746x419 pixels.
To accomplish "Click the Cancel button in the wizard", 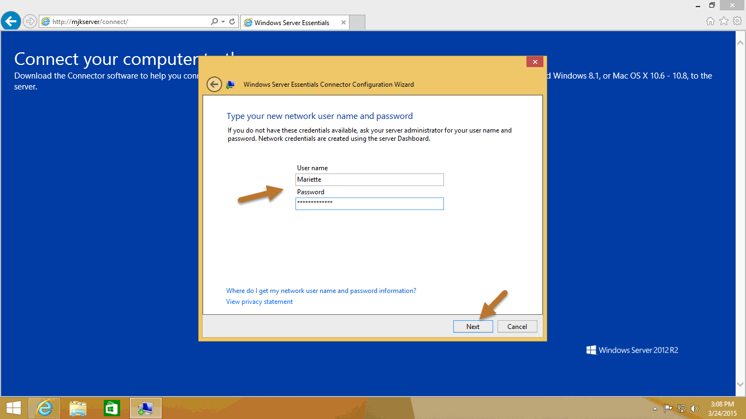I will click(517, 326).
